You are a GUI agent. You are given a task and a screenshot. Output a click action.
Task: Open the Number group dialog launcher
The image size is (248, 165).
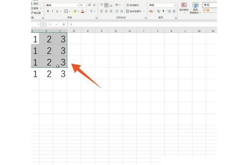coord(176,18)
